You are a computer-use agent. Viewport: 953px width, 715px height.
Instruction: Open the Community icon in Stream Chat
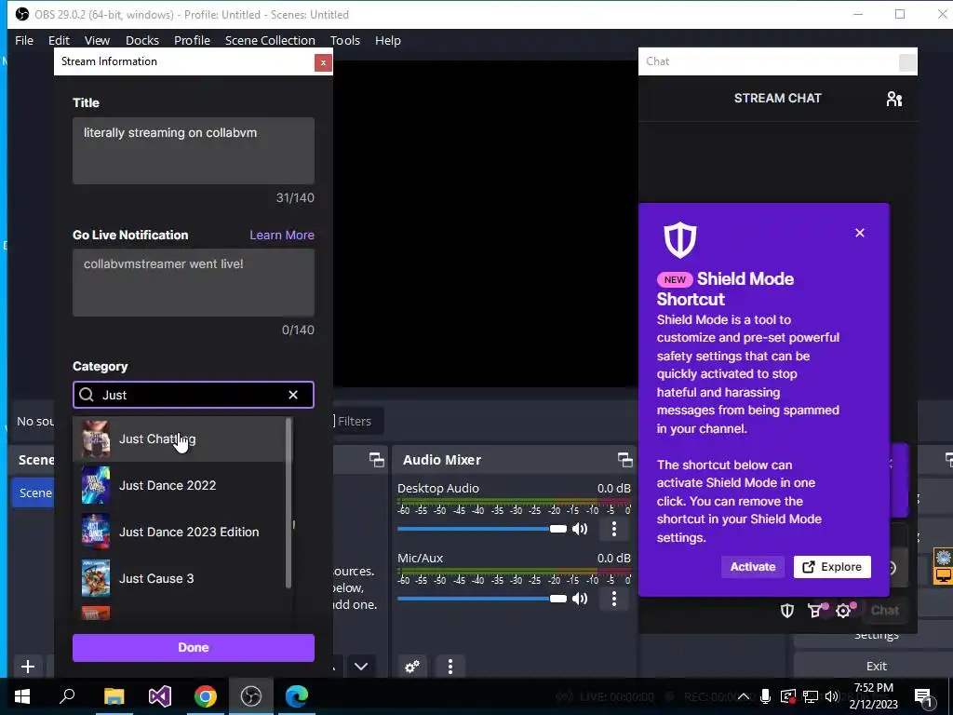pos(894,99)
